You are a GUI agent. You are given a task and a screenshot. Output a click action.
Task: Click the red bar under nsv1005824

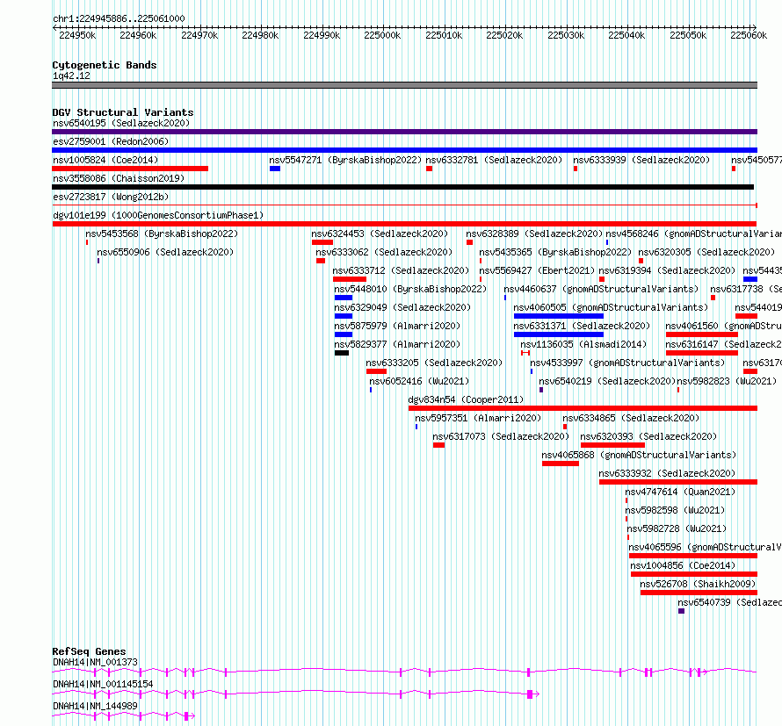click(x=130, y=169)
